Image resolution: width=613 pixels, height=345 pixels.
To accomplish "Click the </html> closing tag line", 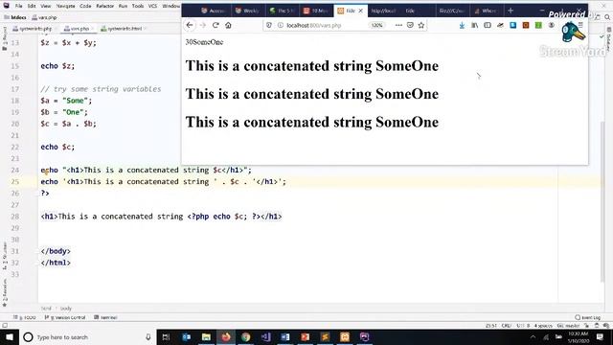I will pos(56,263).
